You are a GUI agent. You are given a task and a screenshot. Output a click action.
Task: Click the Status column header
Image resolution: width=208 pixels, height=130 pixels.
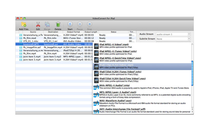click(x=113, y=32)
